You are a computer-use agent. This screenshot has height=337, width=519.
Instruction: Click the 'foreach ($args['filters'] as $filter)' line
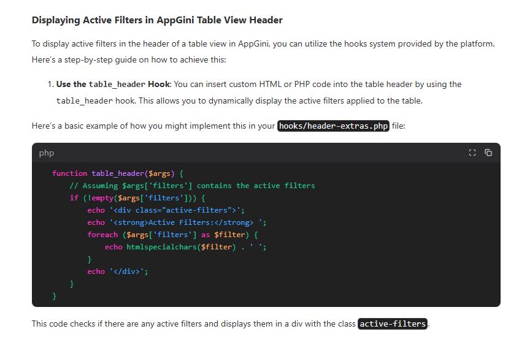pos(172,235)
